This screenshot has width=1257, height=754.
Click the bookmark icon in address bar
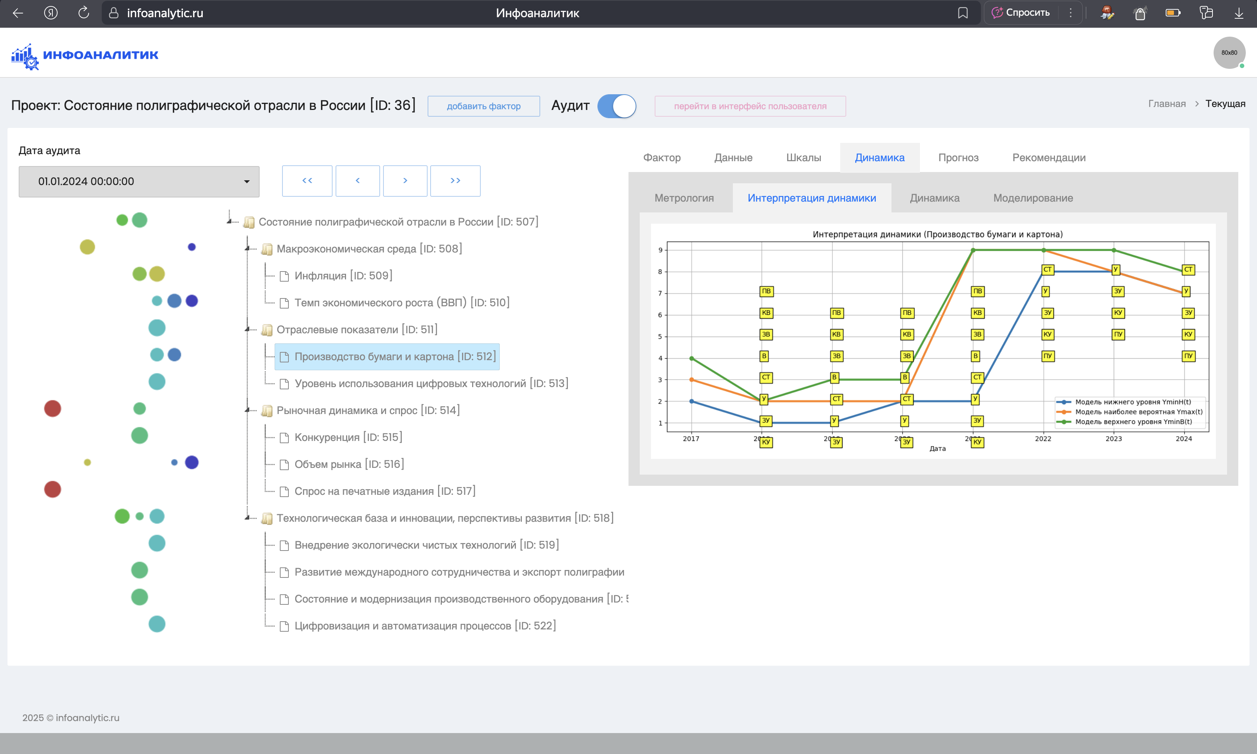click(x=962, y=13)
